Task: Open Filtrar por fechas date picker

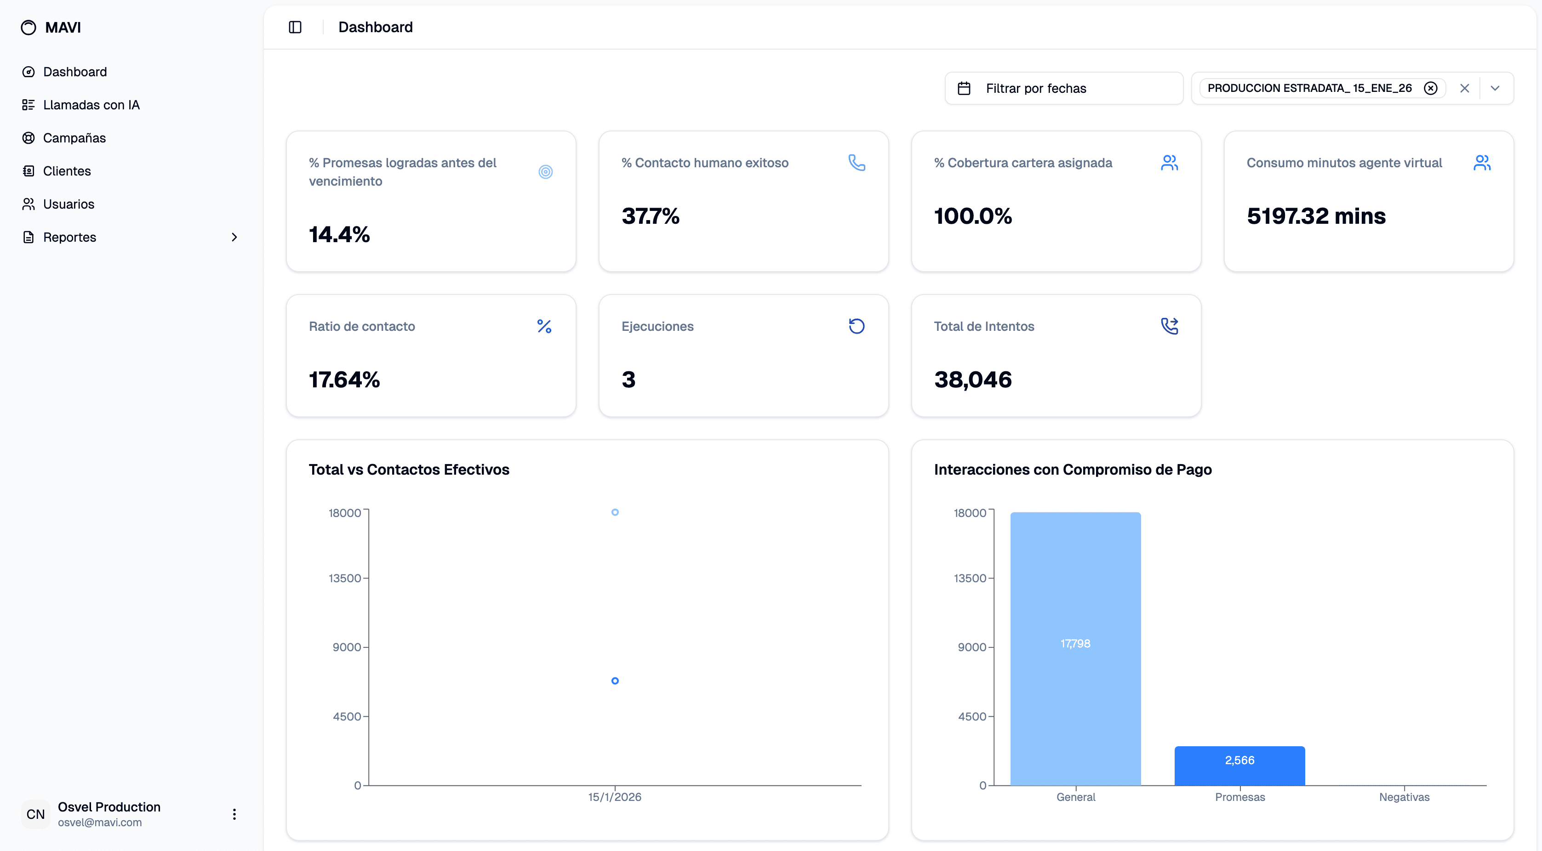Action: [1063, 89]
